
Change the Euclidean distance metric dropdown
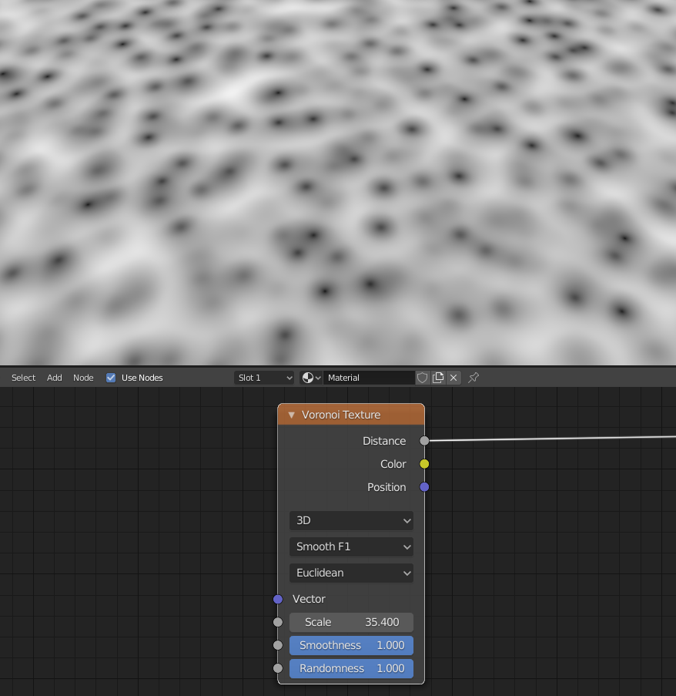point(351,573)
